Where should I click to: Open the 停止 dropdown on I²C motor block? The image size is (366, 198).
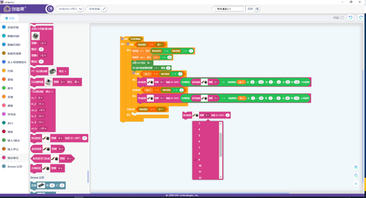coord(63,71)
